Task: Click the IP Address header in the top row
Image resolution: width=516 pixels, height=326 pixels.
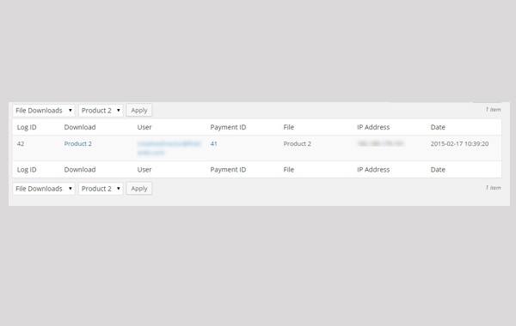Action: 373,127
